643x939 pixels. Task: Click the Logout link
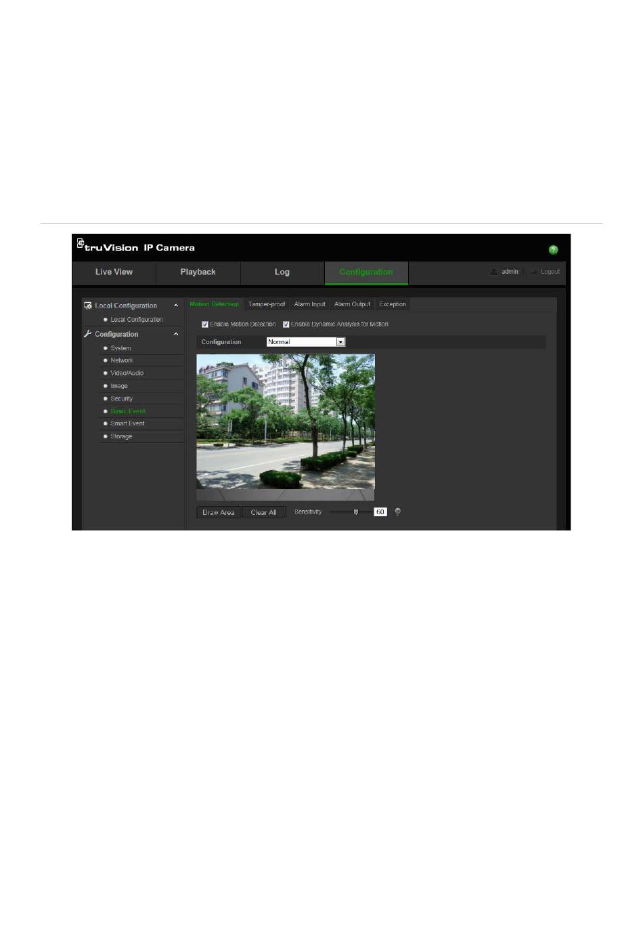550,272
